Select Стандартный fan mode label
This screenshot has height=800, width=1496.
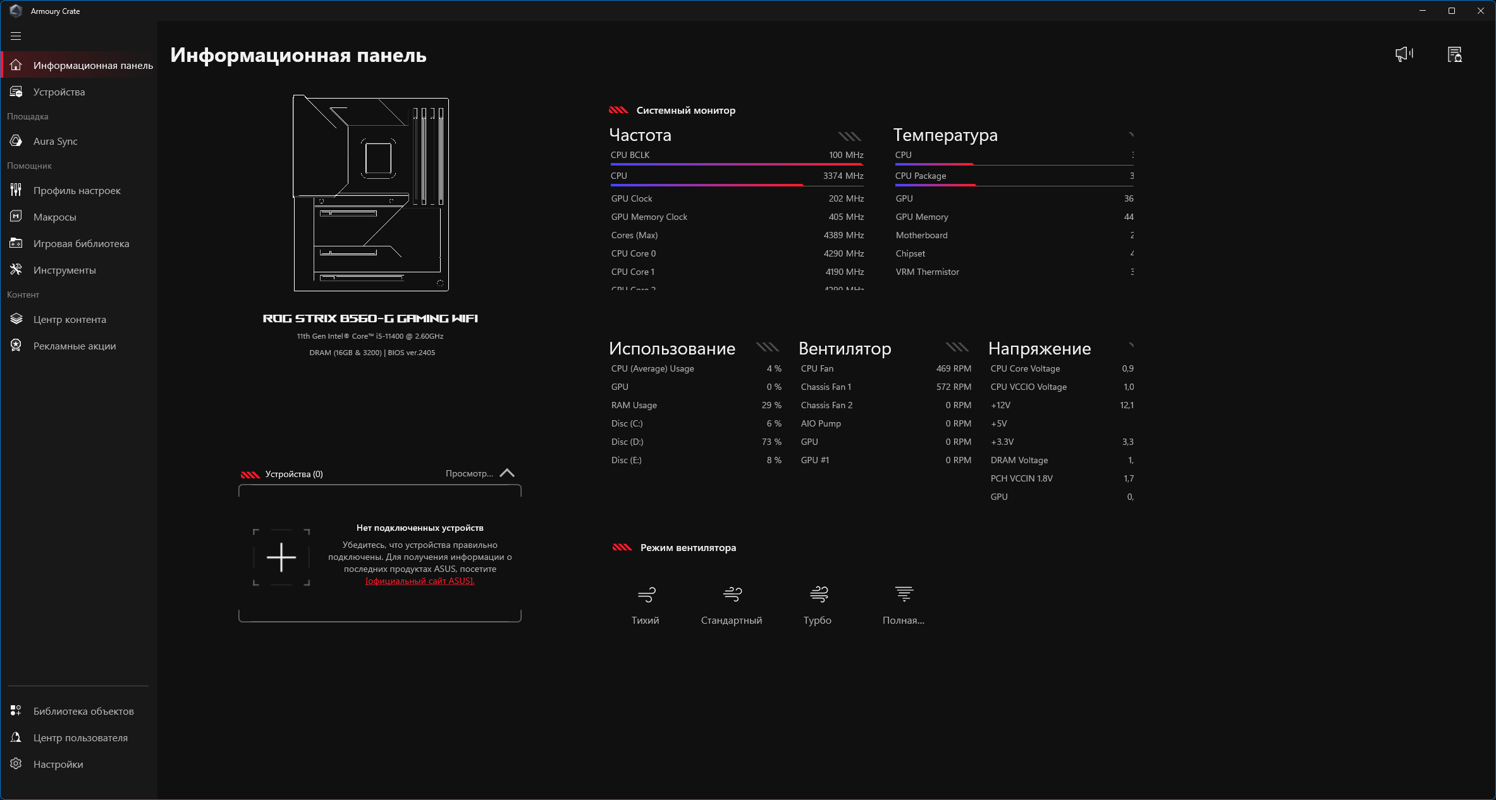pos(732,621)
